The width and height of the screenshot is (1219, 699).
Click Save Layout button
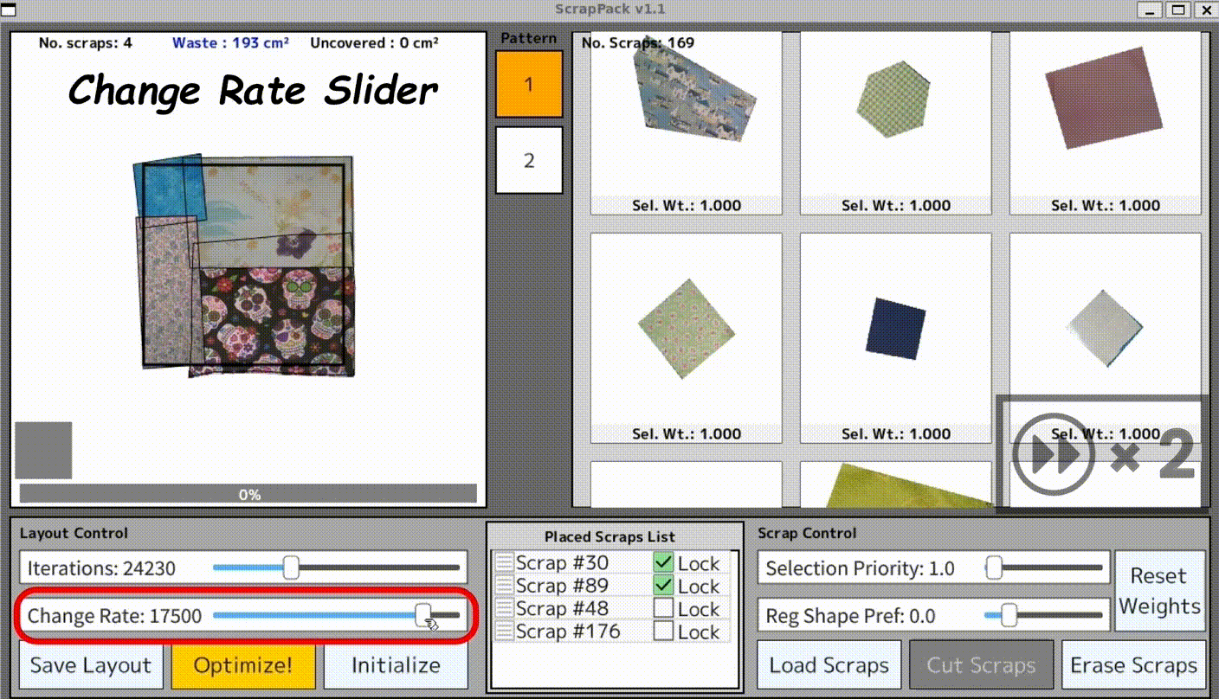click(x=91, y=665)
